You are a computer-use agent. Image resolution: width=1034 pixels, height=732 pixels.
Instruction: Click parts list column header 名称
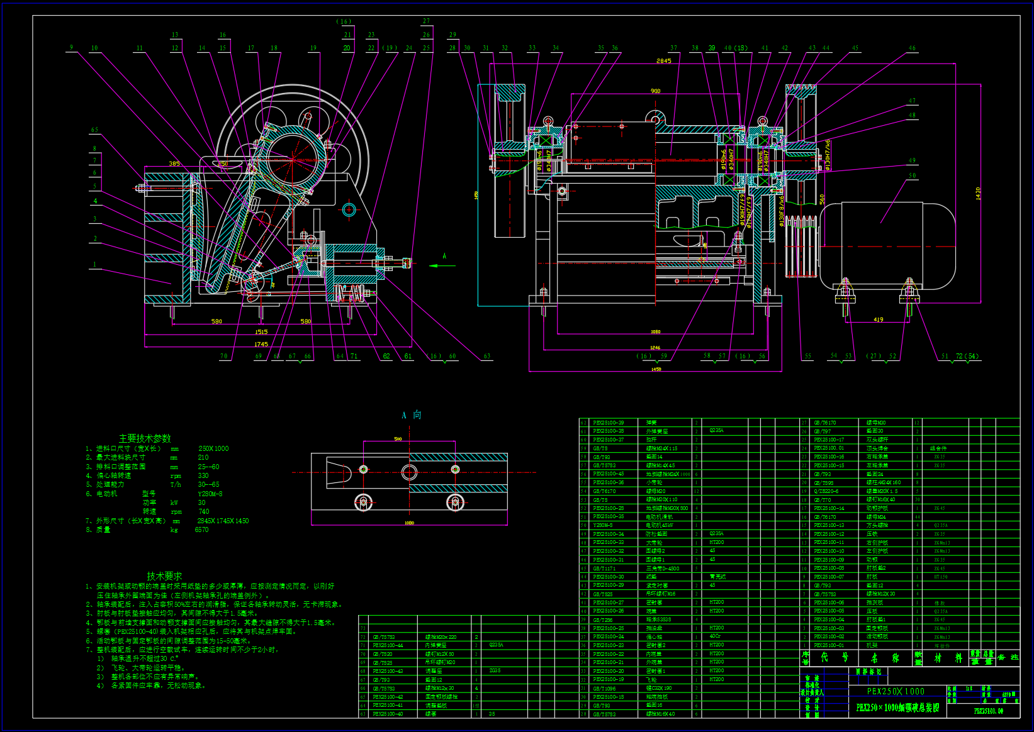(x=885, y=657)
